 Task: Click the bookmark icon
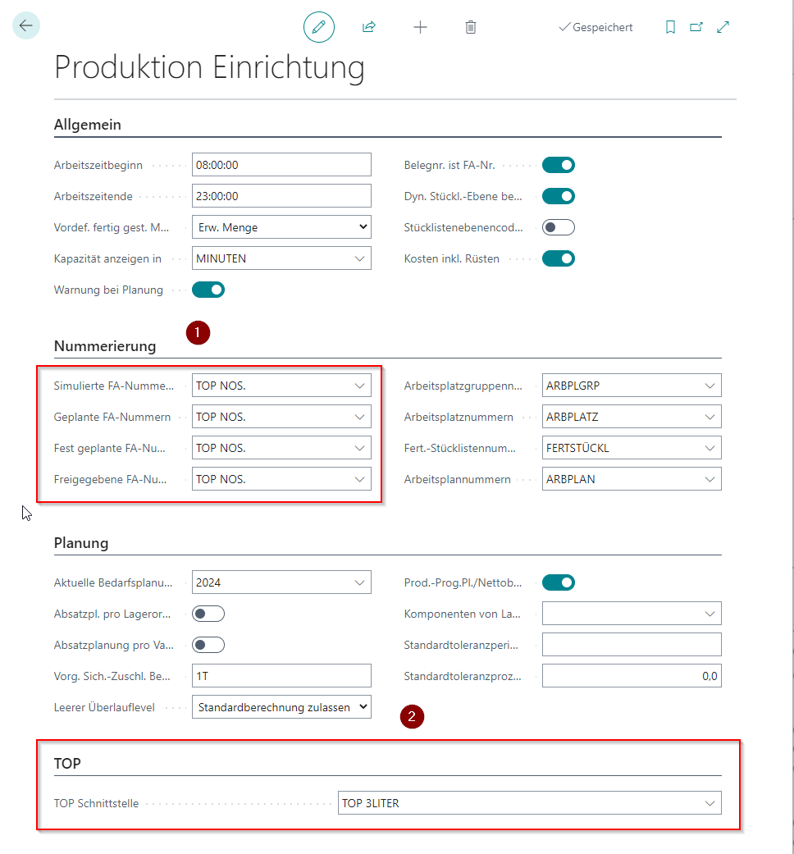tap(670, 27)
